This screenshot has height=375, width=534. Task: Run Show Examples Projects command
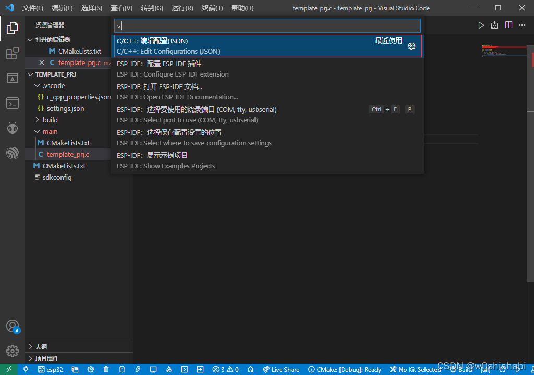268,160
